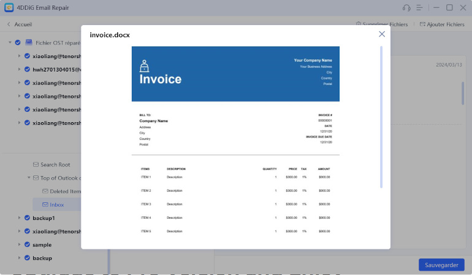Click Supprimer Fichiers in the top bar
This screenshot has height=275, width=472.
[x=385, y=24]
